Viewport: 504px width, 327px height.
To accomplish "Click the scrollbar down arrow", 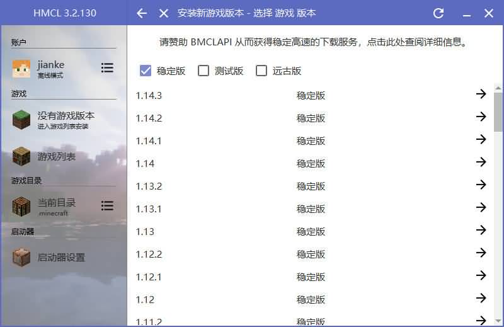I will (x=498, y=321).
